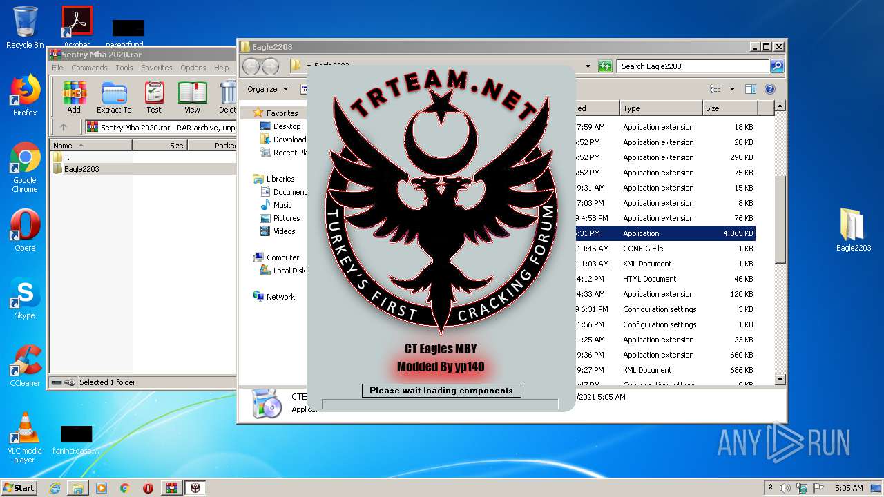The width and height of the screenshot is (884, 497).
Task: Click the Start button
Action: (19, 488)
